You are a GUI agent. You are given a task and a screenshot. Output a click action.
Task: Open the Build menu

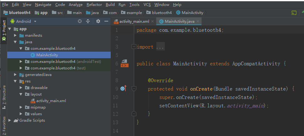pos(110,4)
